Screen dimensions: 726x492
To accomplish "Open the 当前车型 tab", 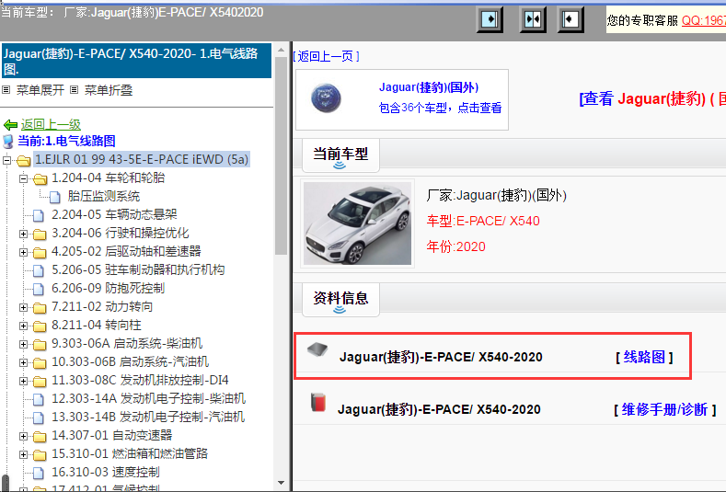I will (340, 155).
